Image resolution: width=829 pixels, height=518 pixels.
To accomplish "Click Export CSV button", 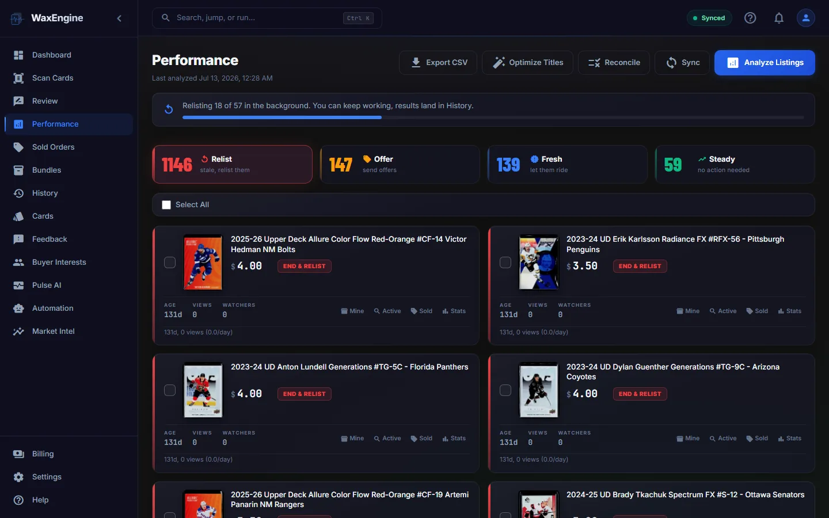I will pos(438,63).
